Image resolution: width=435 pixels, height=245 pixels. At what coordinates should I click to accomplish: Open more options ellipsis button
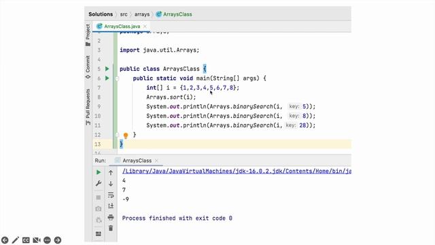click(x=47, y=240)
